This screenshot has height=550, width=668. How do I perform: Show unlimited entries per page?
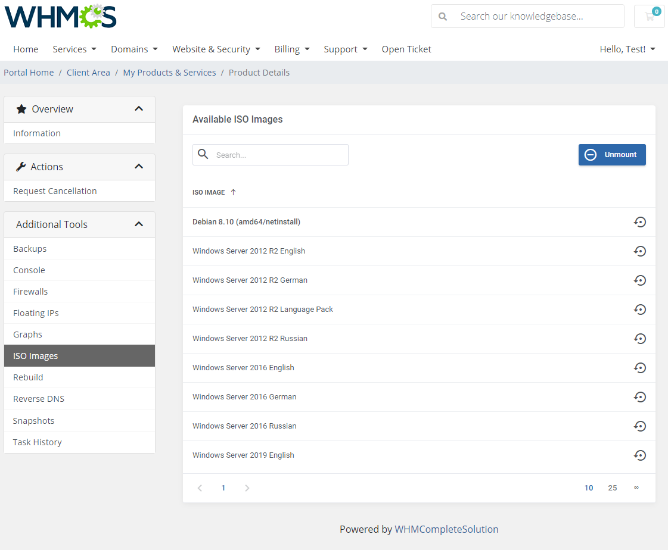tap(636, 488)
